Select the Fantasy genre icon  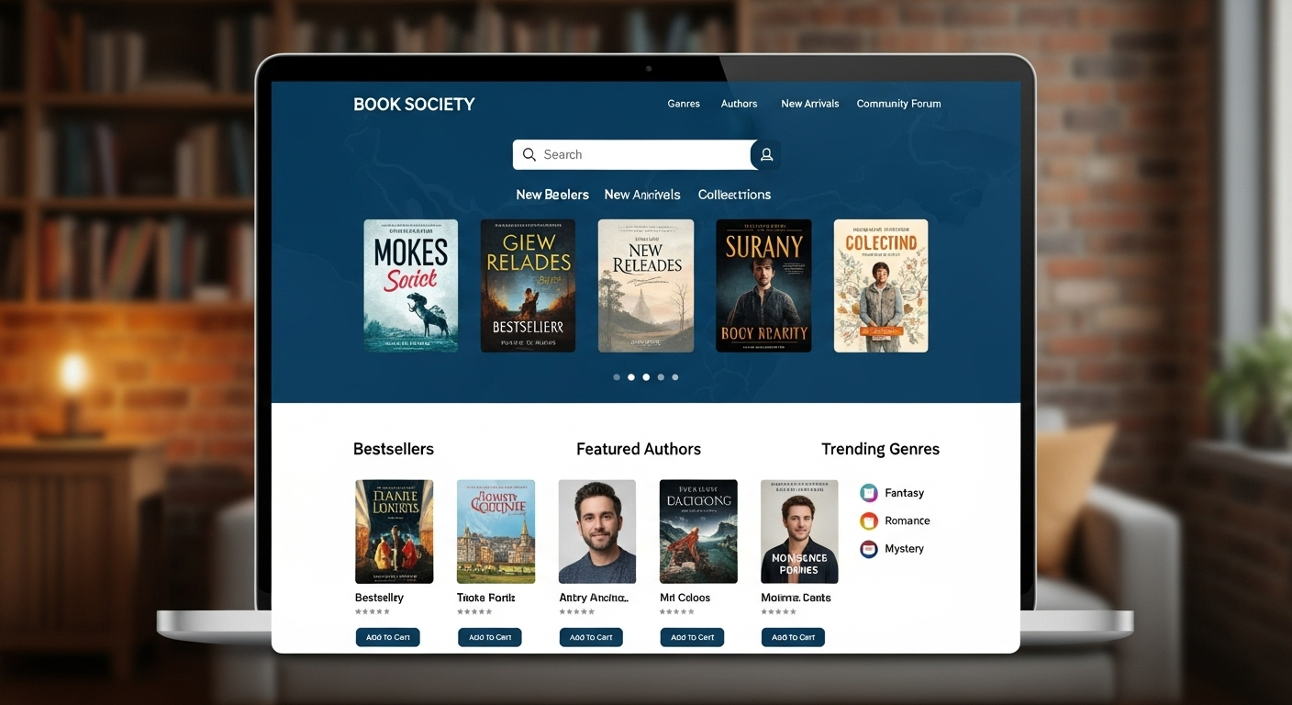click(x=869, y=493)
